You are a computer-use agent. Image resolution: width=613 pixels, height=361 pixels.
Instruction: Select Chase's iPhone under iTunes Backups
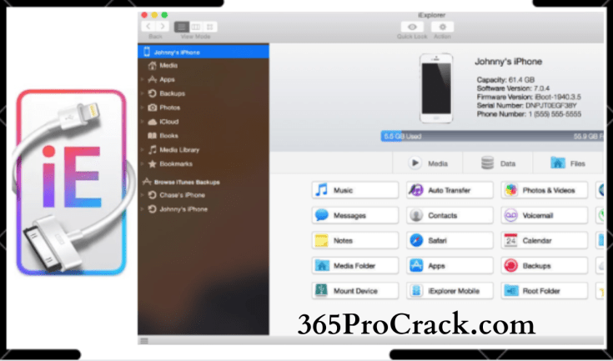pos(182,195)
